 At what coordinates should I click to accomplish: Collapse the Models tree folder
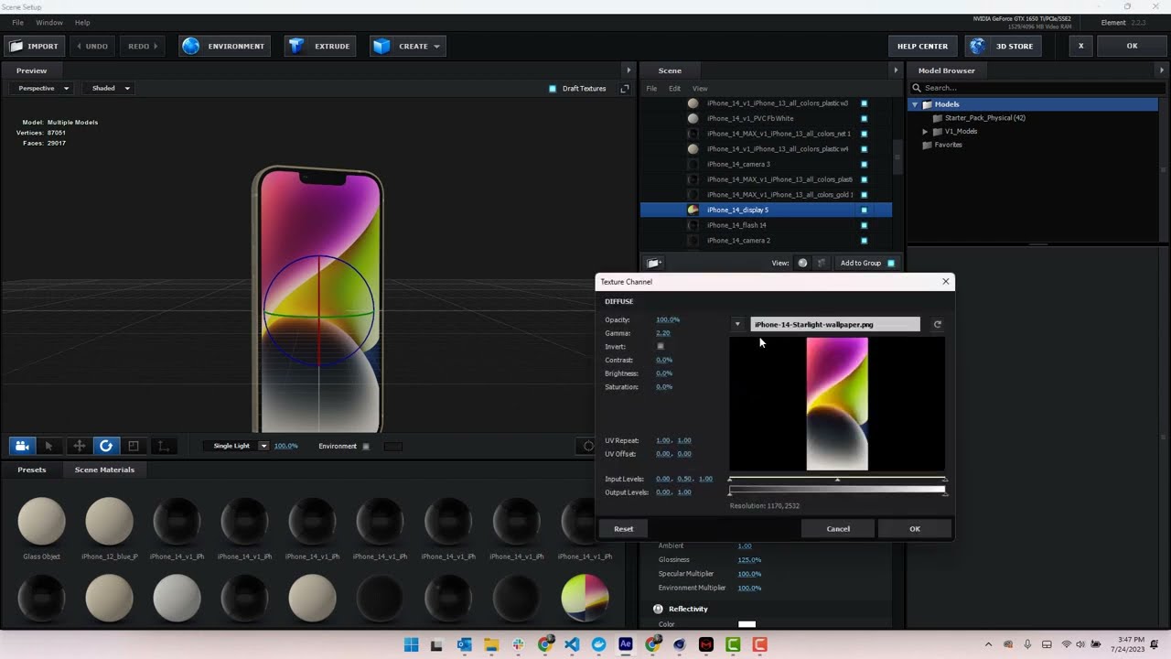[915, 104]
